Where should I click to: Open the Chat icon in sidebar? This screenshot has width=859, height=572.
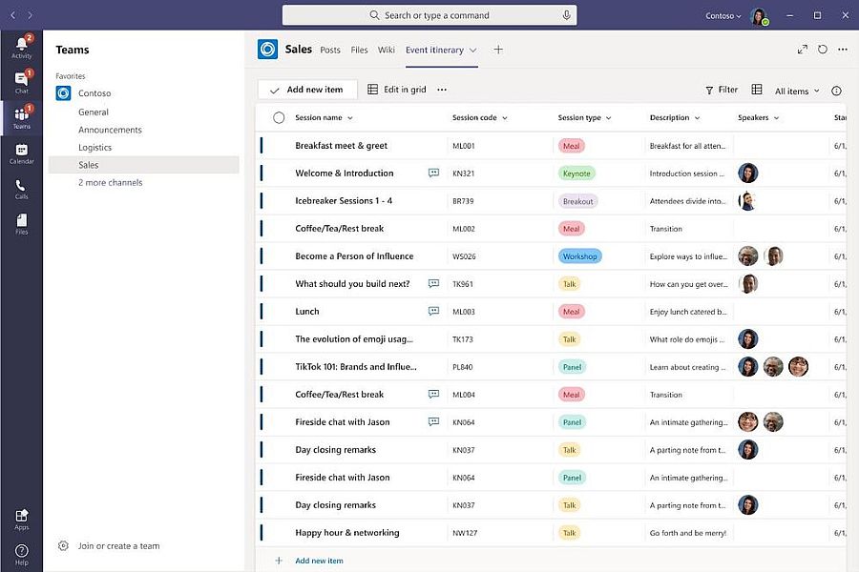coord(21,82)
